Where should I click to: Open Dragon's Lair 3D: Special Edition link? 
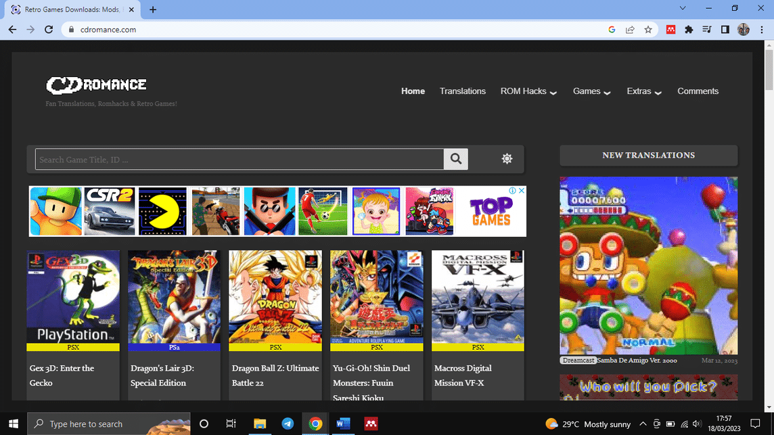coord(162,375)
